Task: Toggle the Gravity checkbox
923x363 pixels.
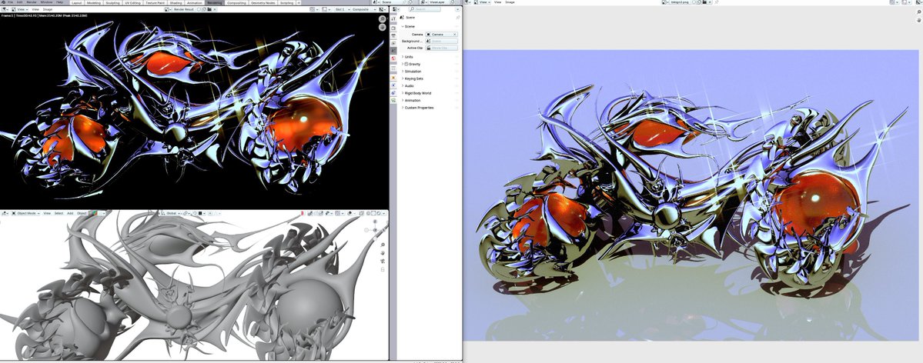Action: (406, 64)
